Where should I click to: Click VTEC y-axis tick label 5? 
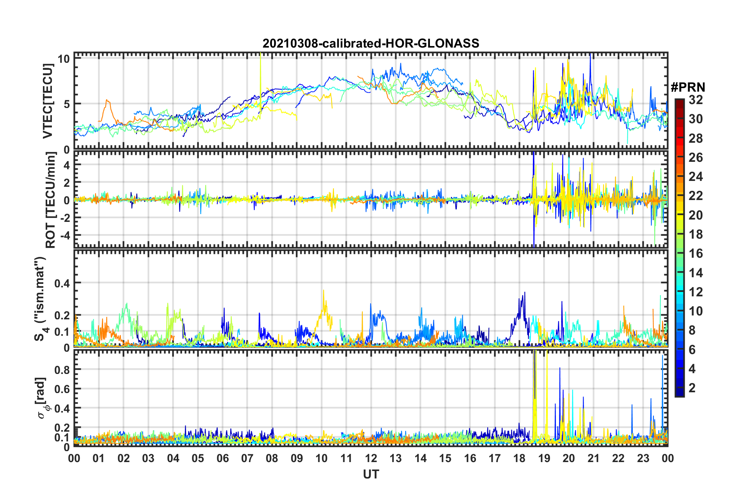67,104
